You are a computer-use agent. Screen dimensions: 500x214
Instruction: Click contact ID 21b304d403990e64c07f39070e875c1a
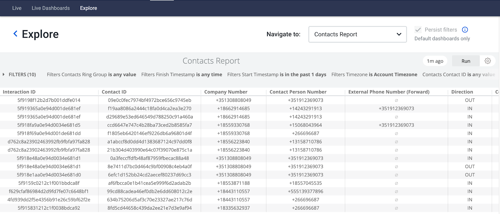(x=149, y=150)
